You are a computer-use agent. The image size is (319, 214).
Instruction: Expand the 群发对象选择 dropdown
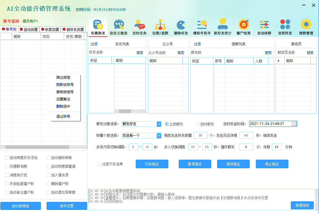[159, 124]
